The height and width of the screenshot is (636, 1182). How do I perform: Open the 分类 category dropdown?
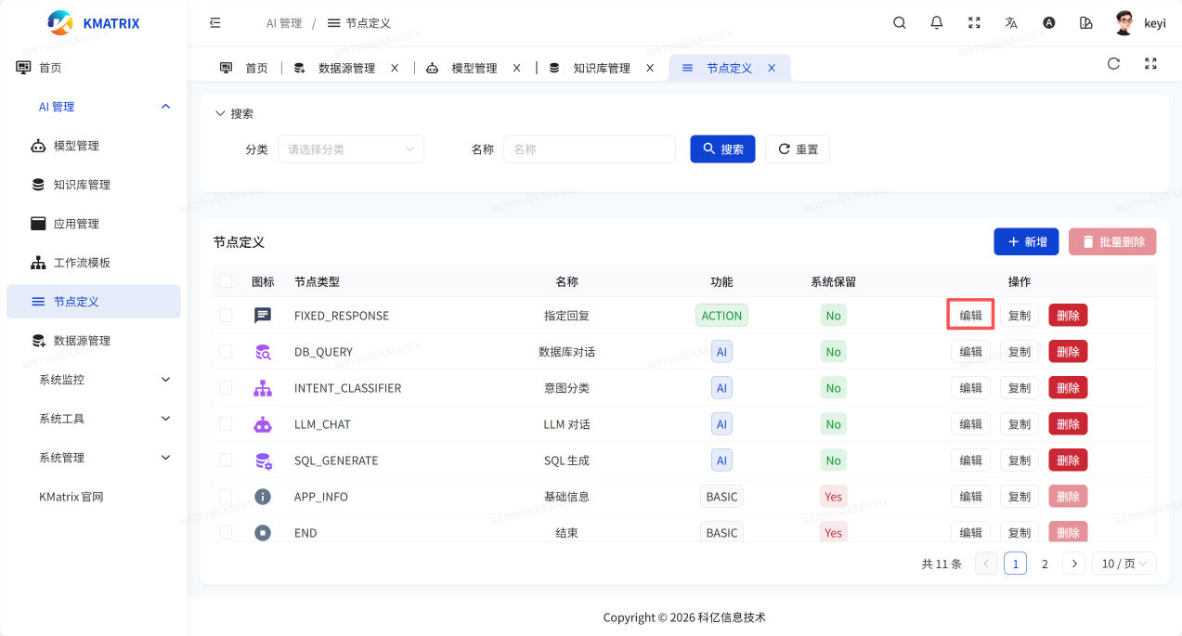(x=350, y=149)
